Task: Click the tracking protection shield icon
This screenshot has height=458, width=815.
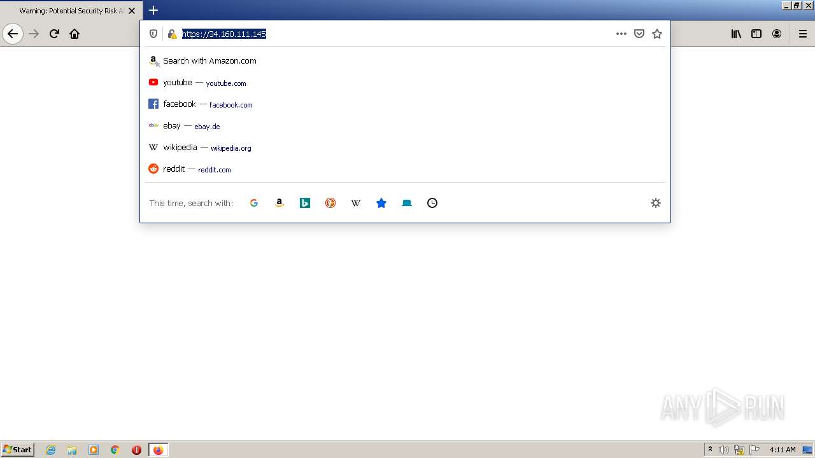Action: [153, 34]
